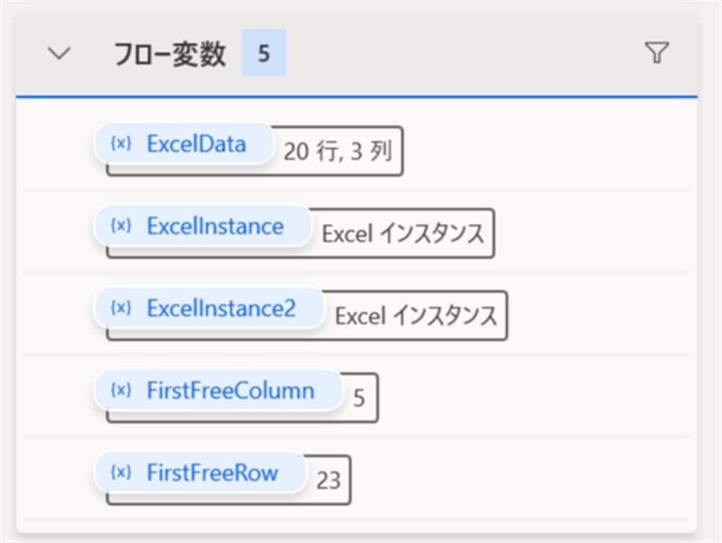
Task: Collapse the フロー変数 panel with the chevron
Action: click(x=60, y=52)
